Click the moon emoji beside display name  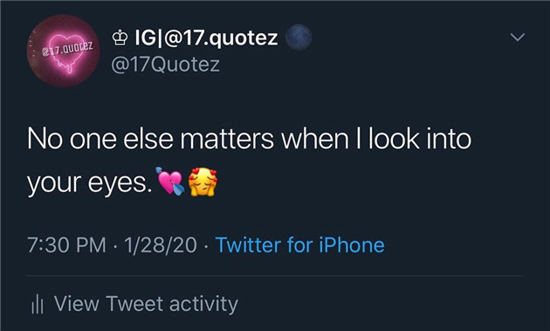299,38
